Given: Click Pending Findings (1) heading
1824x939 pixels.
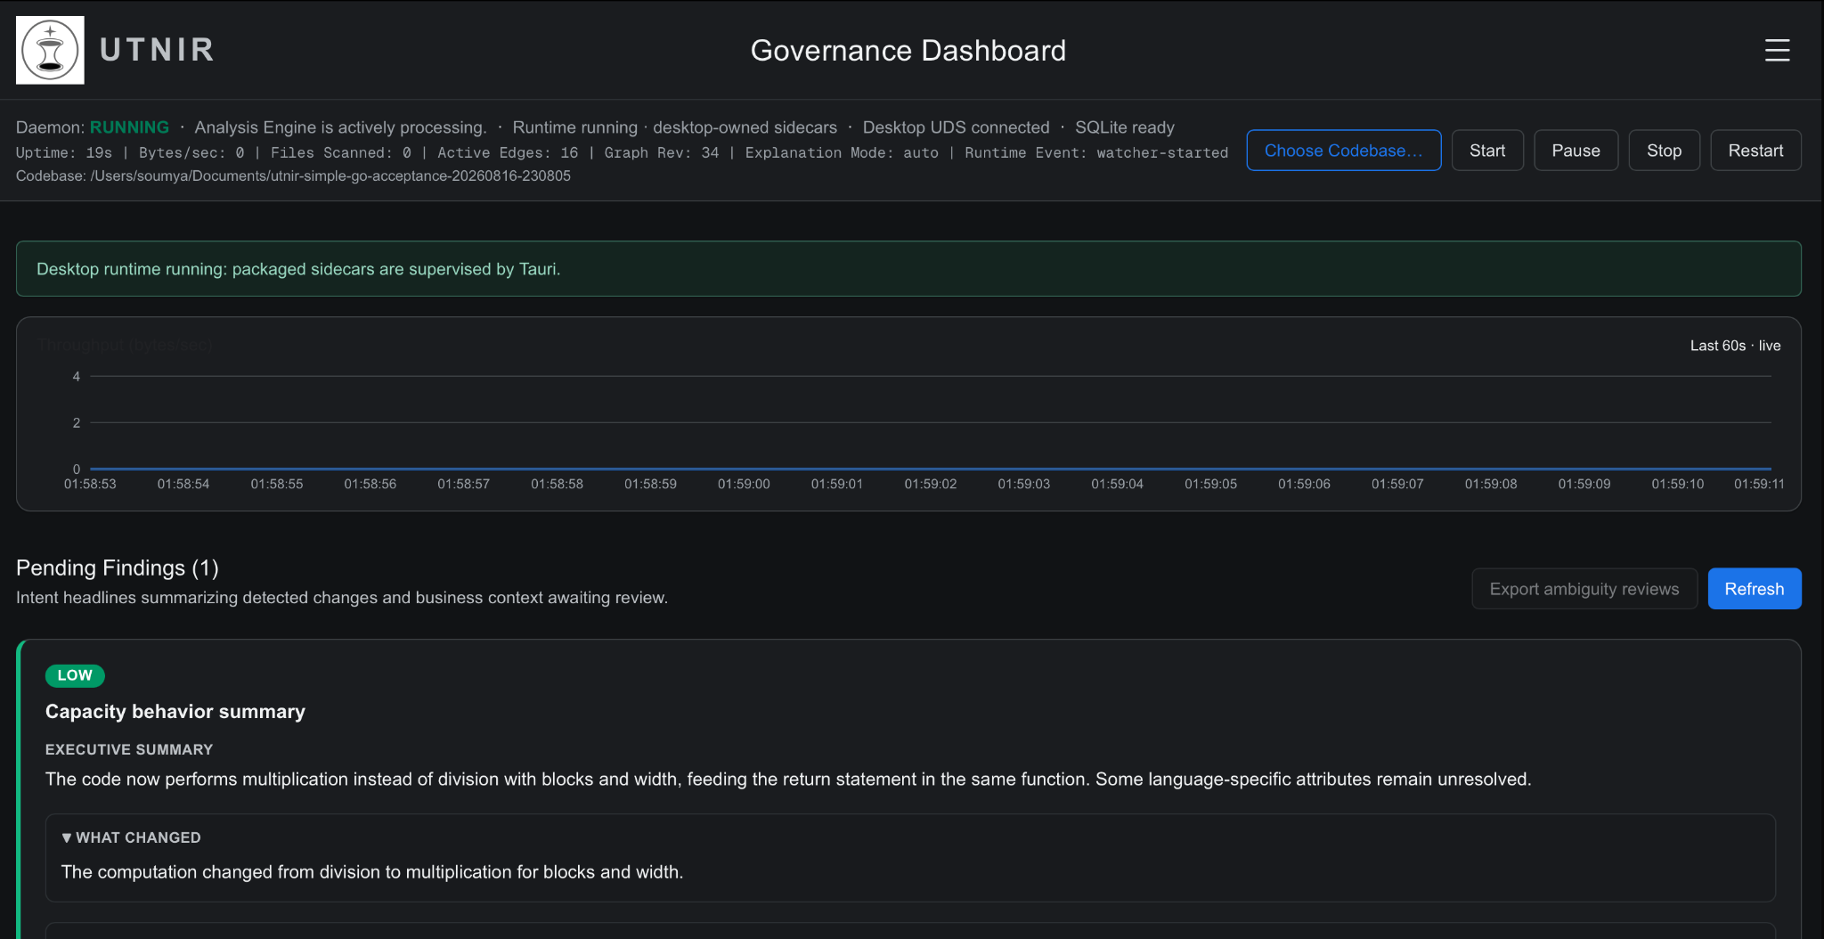Looking at the screenshot, I should [x=118, y=567].
